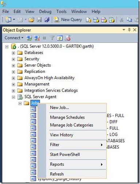
Task: Click the New Project toolbar icon
Action: pos(8,20)
